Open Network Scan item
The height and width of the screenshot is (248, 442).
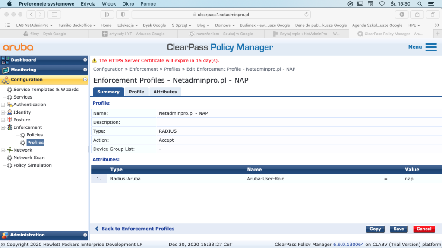click(29, 158)
